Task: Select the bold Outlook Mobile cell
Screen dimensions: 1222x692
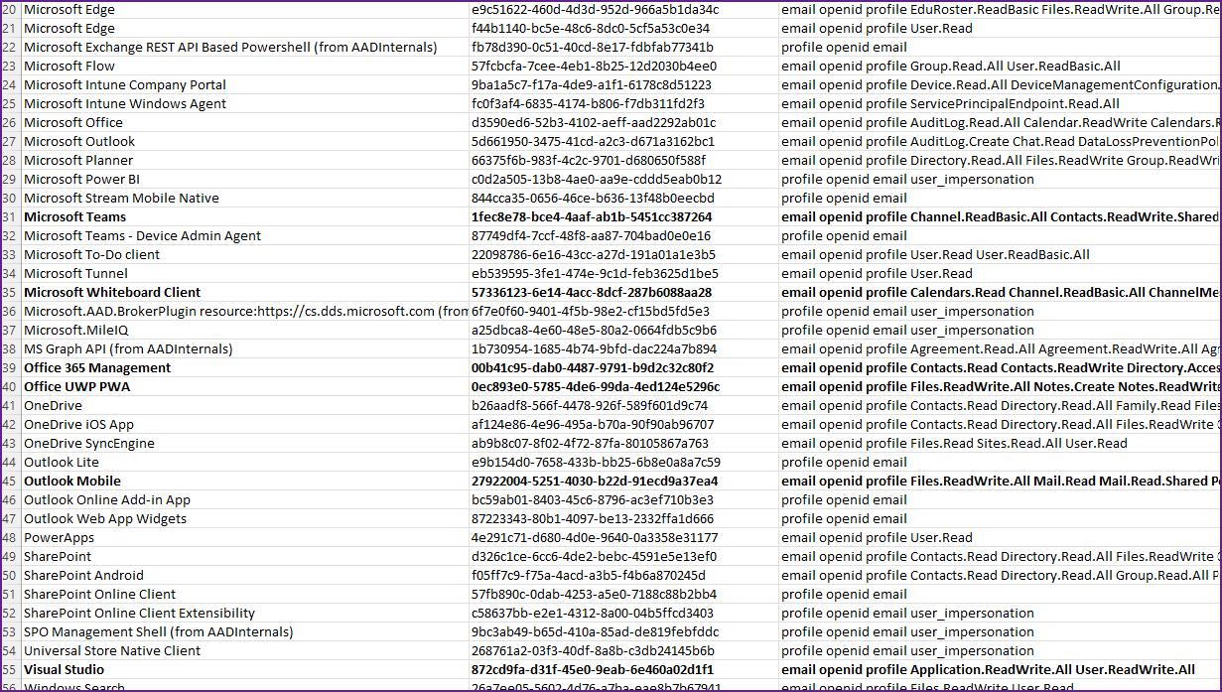Action: coord(245,482)
